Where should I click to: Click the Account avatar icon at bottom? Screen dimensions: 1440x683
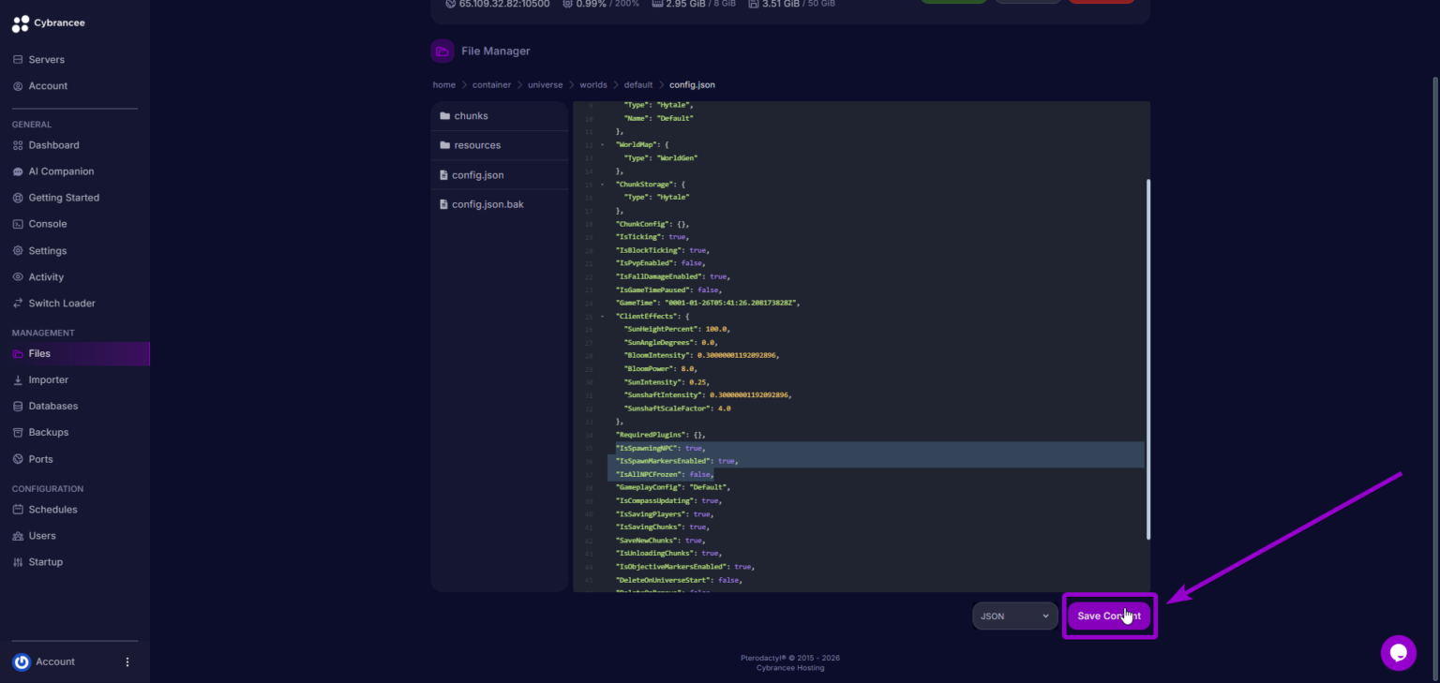click(22, 662)
